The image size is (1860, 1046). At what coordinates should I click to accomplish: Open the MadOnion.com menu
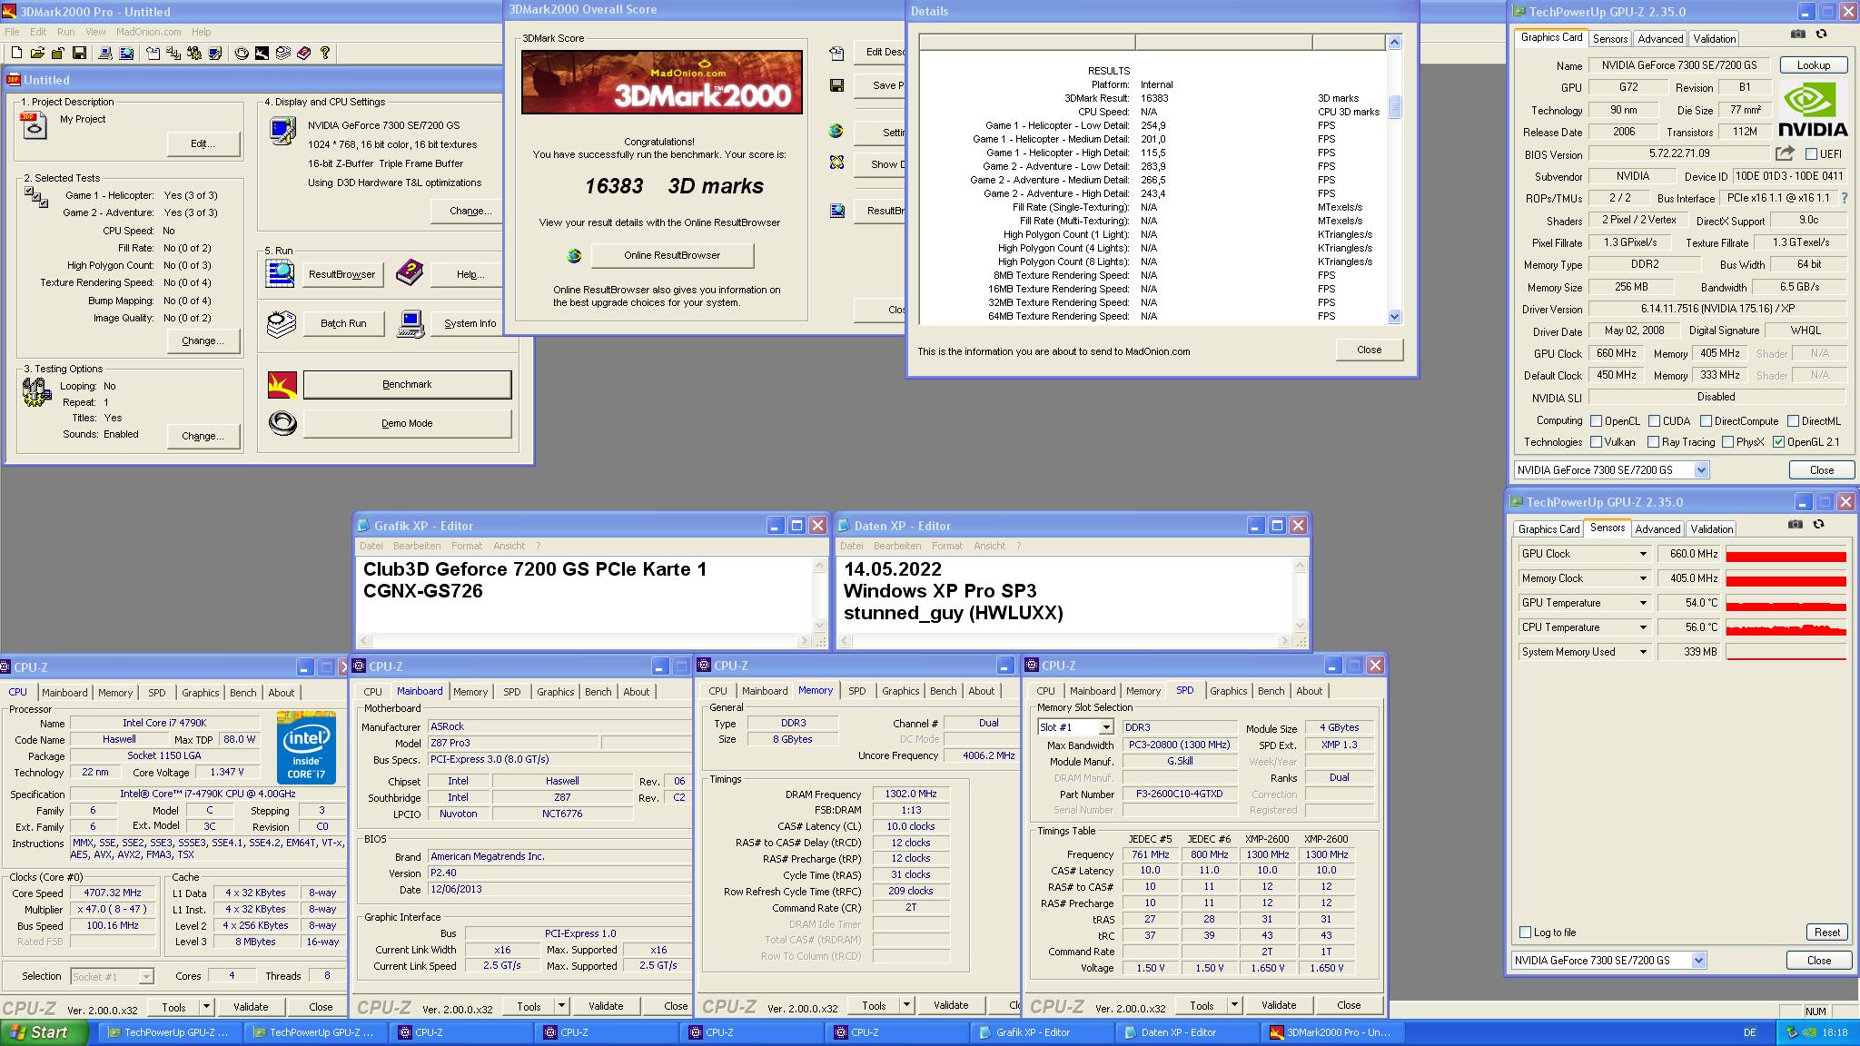148,32
